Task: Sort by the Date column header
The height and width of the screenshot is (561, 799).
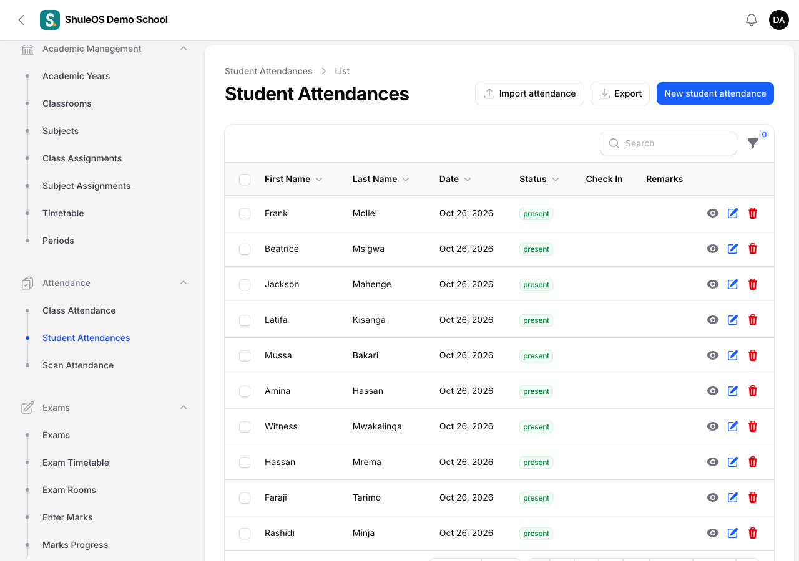Action: point(455,179)
